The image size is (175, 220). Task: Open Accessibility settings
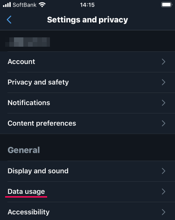click(87, 211)
